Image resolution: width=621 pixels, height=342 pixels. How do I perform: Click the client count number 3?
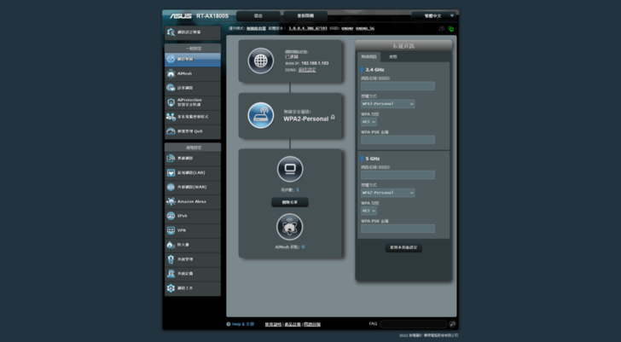click(298, 190)
